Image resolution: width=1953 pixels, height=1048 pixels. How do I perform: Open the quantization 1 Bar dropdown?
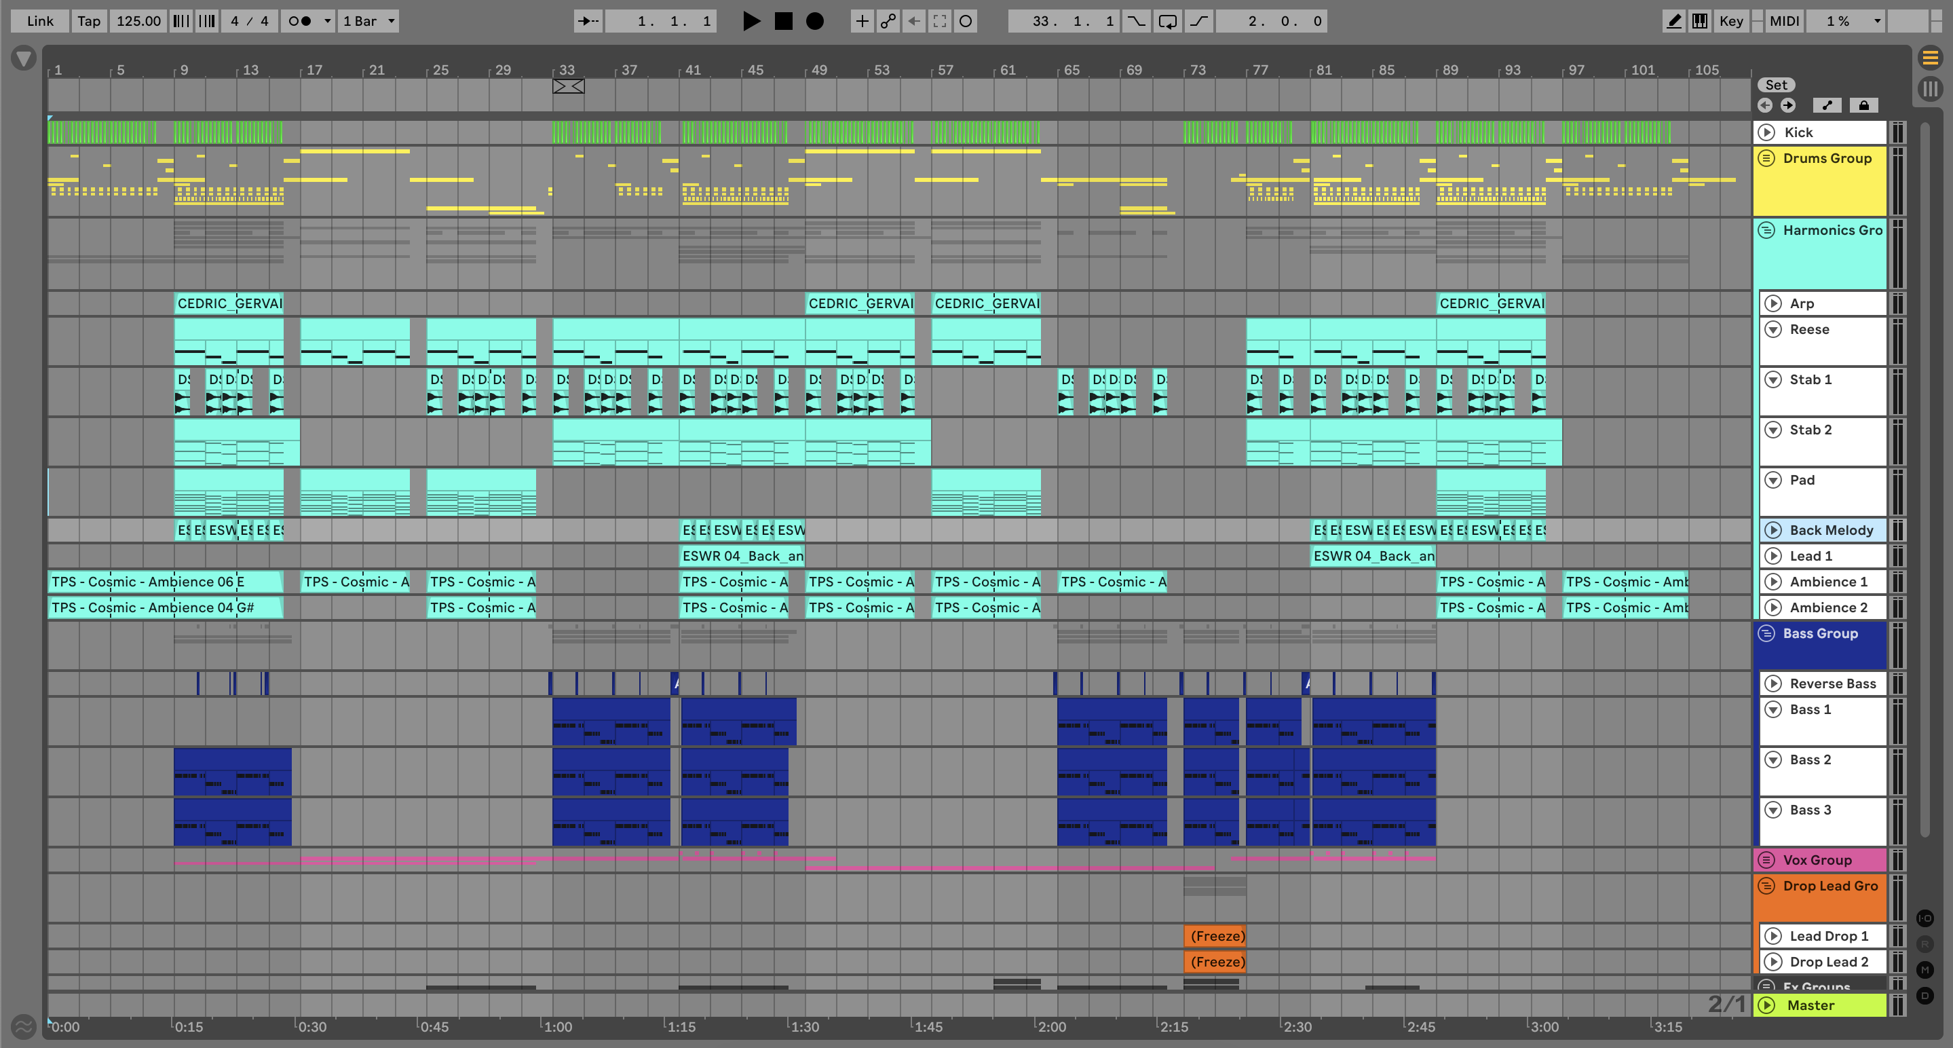[368, 21]
